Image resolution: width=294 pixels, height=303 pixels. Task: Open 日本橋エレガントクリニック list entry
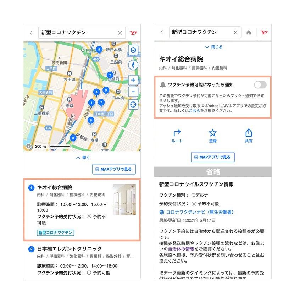click(82, 260)
